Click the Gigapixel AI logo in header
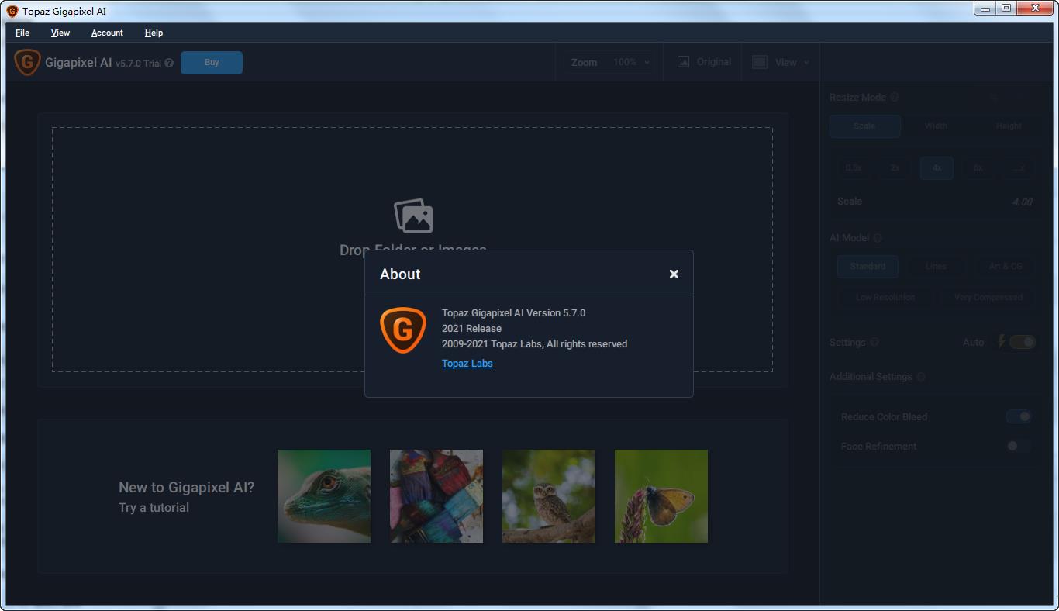 click(x=27, y=63)
